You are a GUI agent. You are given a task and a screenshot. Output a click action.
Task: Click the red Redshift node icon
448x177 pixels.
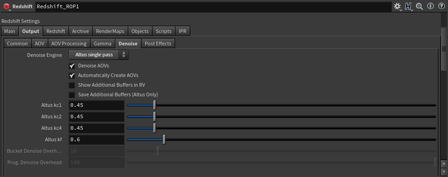click(x=6, y=6)
